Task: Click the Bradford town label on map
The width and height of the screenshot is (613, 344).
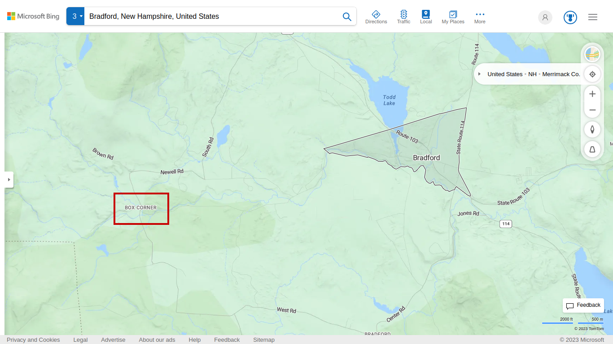Action: tap(426, 158)
